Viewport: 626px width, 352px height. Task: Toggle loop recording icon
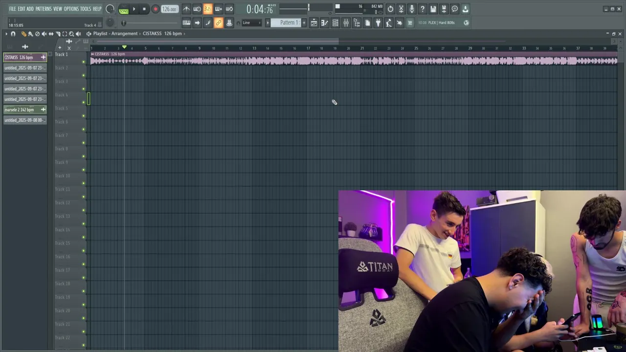coord(229,9)
